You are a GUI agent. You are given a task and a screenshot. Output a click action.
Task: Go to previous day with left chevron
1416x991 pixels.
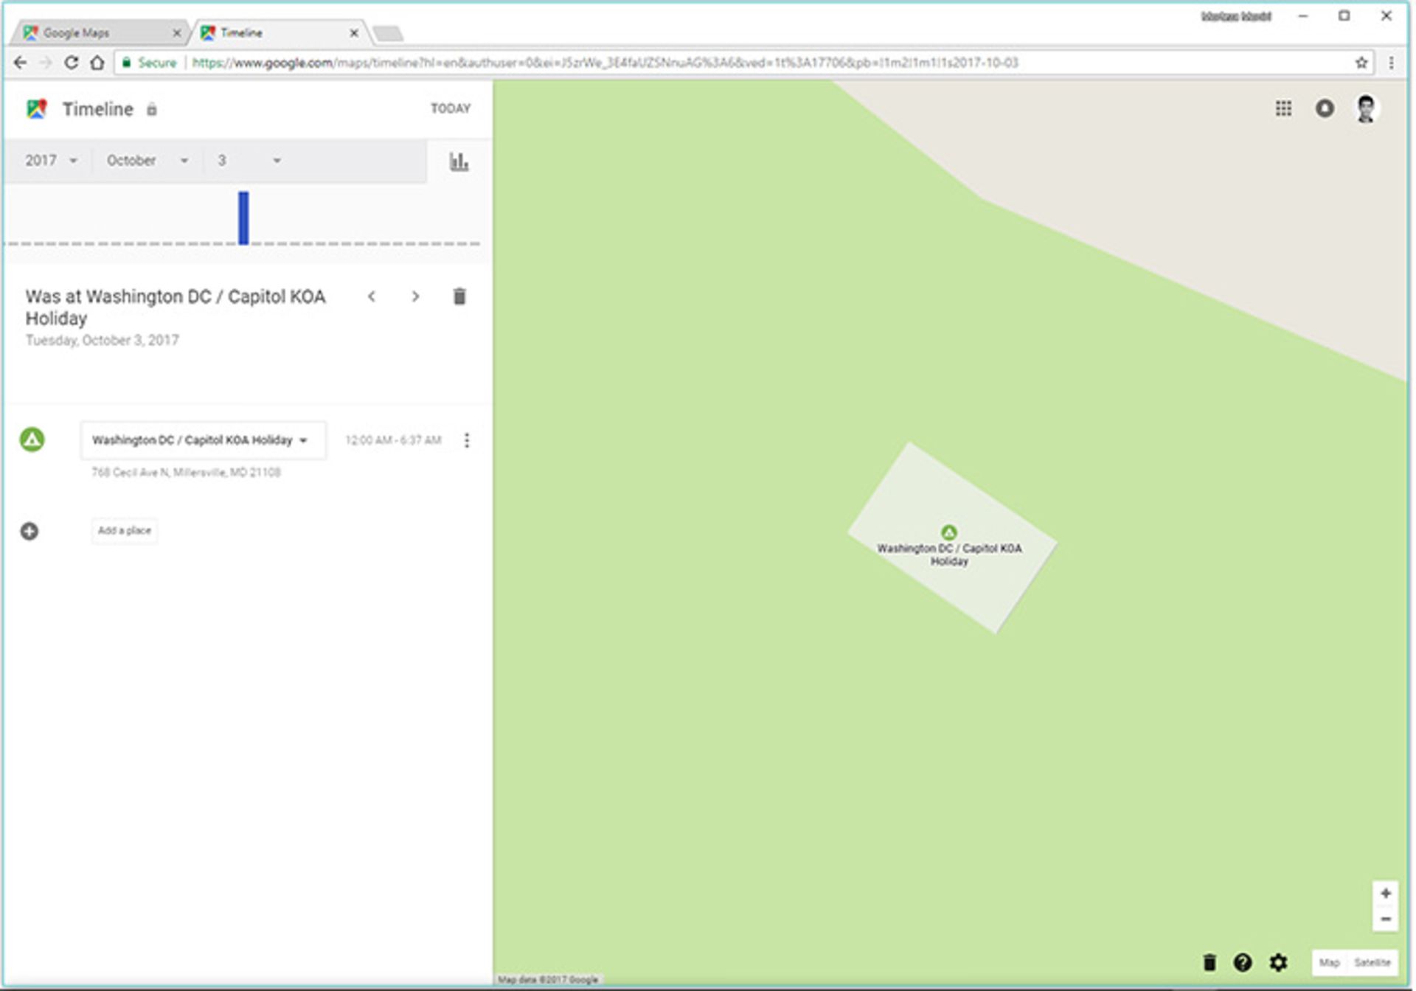click(x=372, y=296)
